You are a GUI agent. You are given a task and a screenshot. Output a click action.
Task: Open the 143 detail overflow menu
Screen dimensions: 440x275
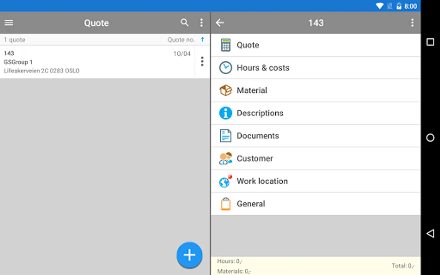point(412,23)
